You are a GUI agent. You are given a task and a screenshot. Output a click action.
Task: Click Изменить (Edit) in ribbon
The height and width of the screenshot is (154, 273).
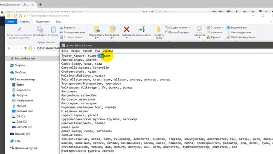(x=214, y=33)
